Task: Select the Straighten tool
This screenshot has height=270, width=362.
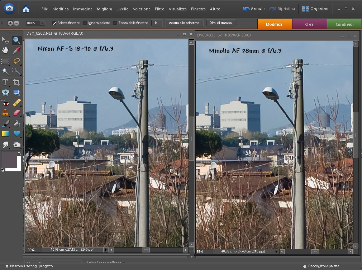Action: tap(16, 92)
